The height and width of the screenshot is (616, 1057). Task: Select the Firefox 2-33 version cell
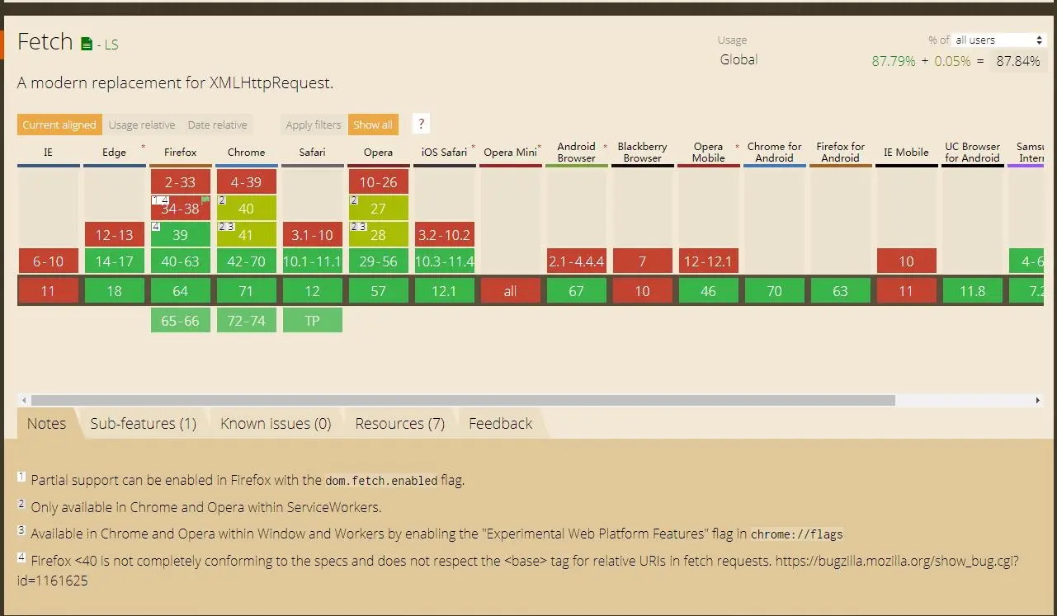tap(180, 182)
